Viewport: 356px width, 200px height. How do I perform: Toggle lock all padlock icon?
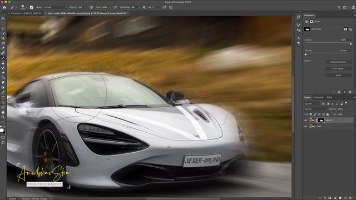(x=328, y=114)
